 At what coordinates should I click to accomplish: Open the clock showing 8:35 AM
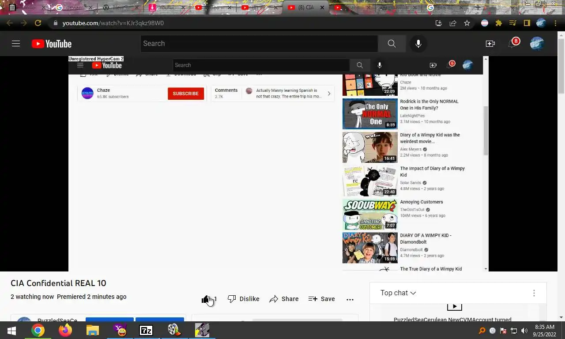point(544,331)
